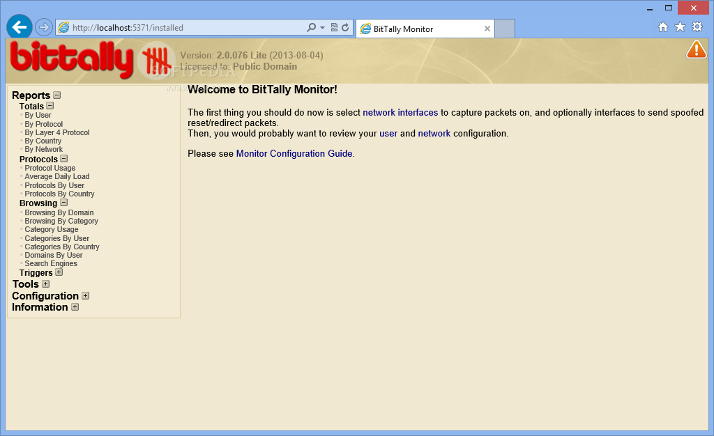Open the Browsing By Domain report
The image size is (714, 436).
pyautogui.click(x=59, y=212)
